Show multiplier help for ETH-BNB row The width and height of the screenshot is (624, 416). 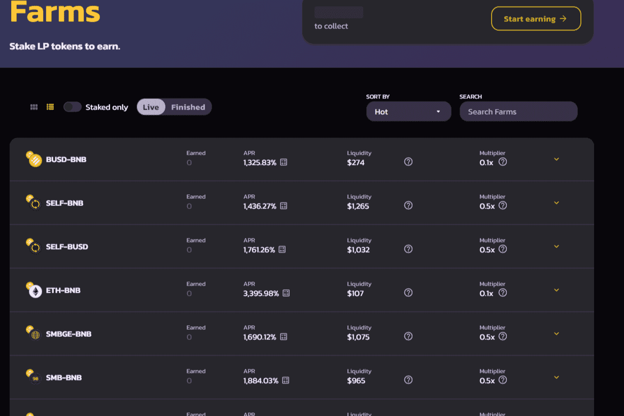tap(503, 293)
